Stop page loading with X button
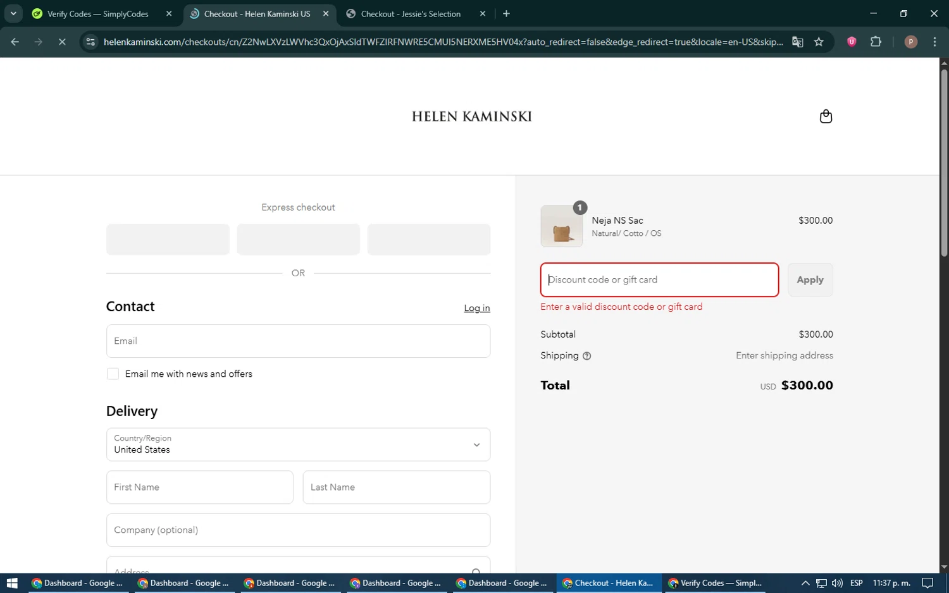949x593 pixels. tap(62, 42)
